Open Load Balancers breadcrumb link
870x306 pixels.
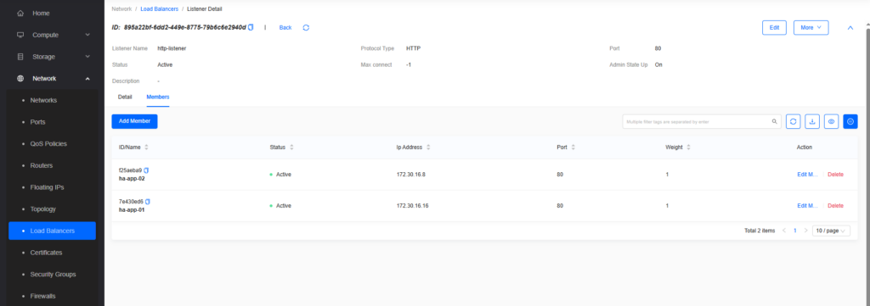[x=159, y=8]
